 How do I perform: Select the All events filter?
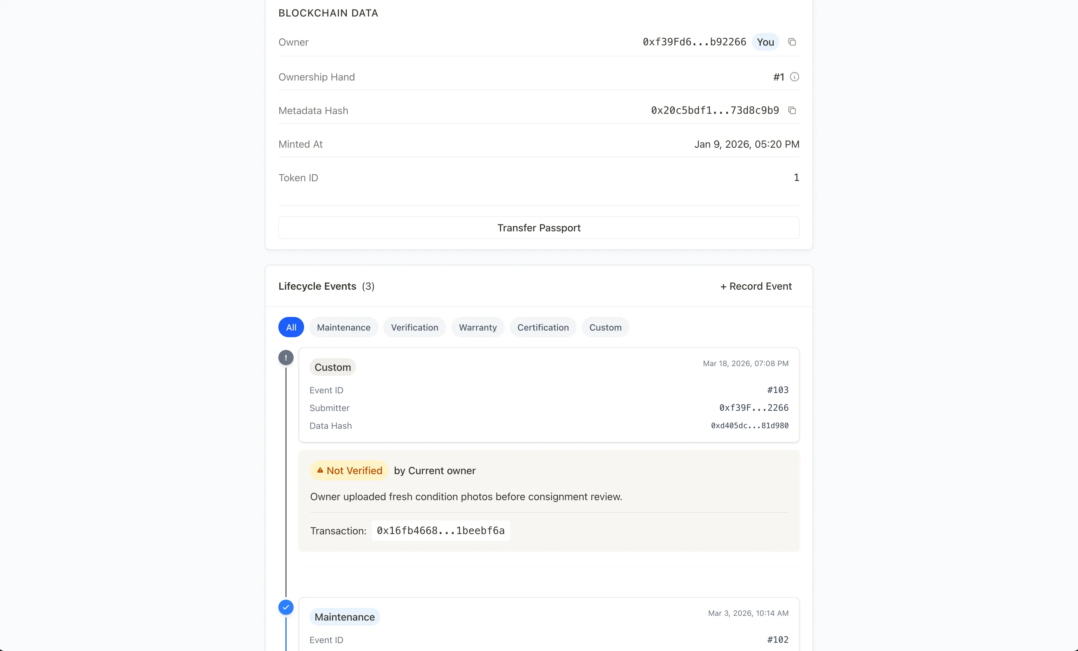pyautogui.click(x=290, y=327)
